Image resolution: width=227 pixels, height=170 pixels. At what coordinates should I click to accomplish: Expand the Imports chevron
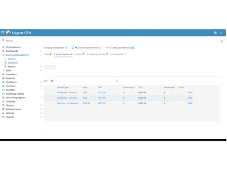coord(41,117)
